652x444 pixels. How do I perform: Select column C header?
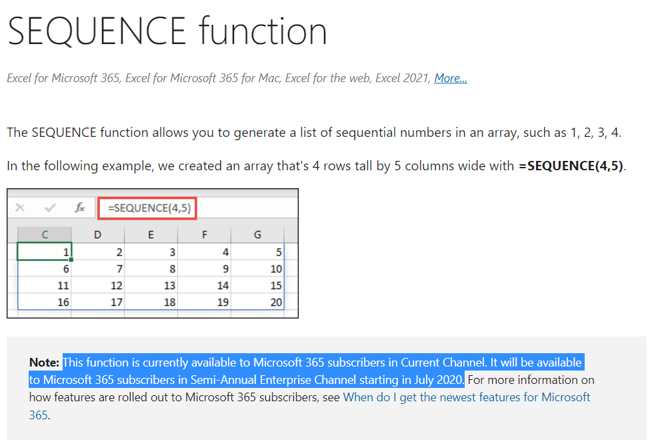point(45,235)
